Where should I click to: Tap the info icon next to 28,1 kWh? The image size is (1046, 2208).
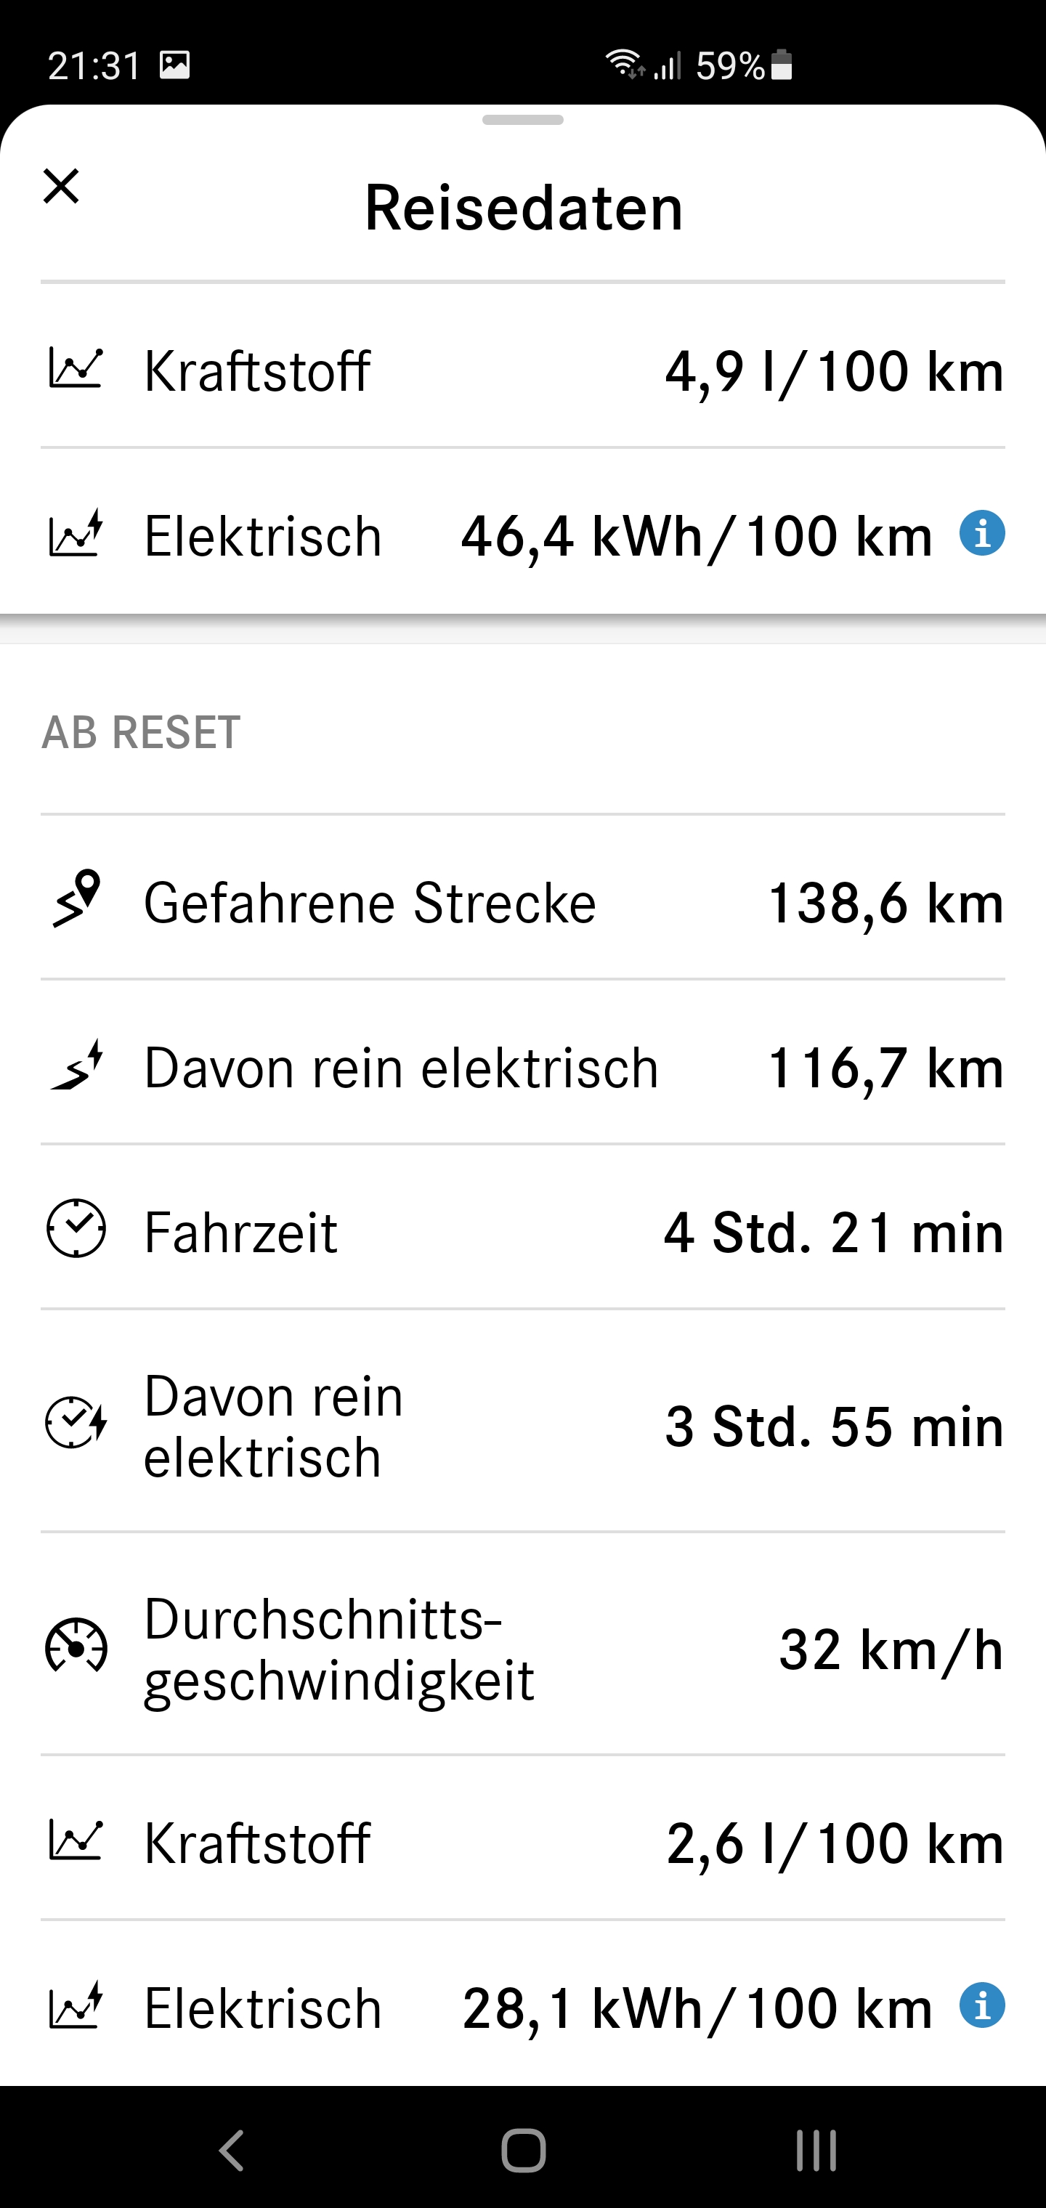[981, 2005]
